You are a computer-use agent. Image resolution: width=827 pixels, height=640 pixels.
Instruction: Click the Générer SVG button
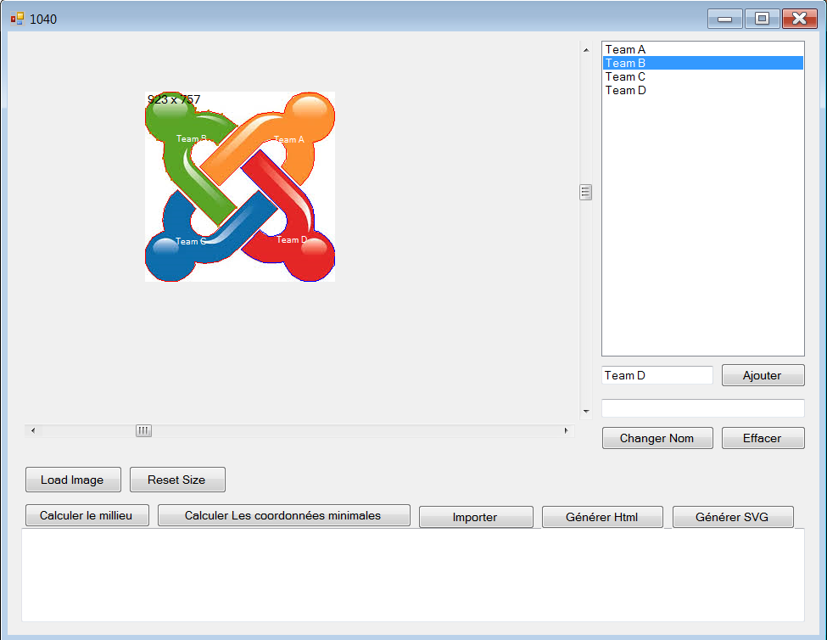pyautogui.click(x=733, y=517)
